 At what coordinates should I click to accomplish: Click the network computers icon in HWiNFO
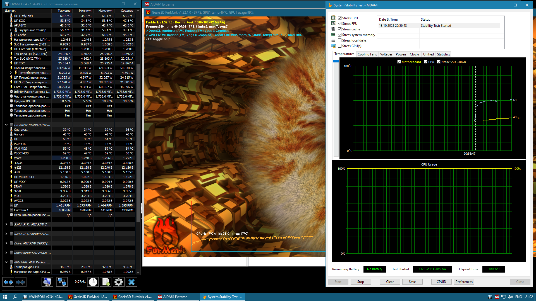pyautogui.click(x=61, y=282)
